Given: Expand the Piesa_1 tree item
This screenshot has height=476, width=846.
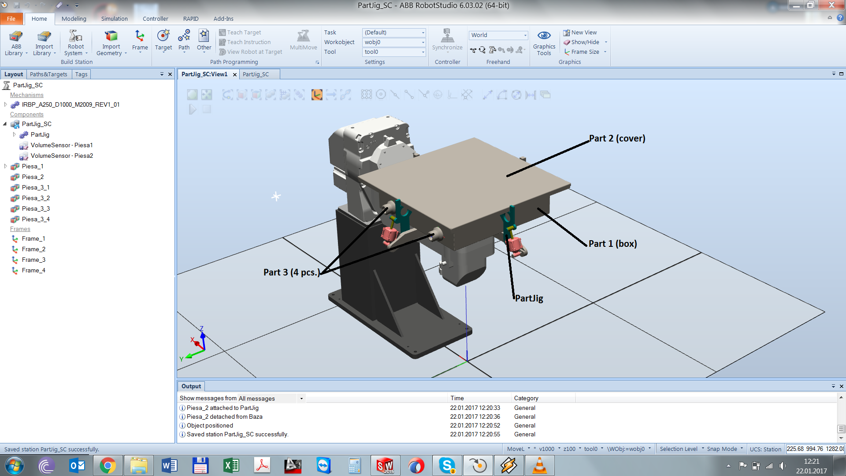Looking at the screenshot, I should (5, 166).
